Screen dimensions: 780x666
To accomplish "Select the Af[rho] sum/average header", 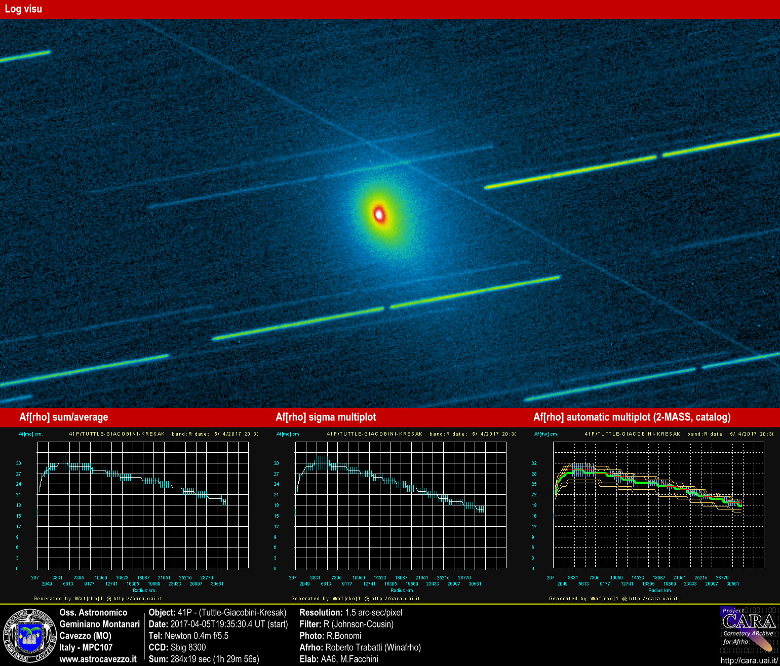I will coord(64,417).
